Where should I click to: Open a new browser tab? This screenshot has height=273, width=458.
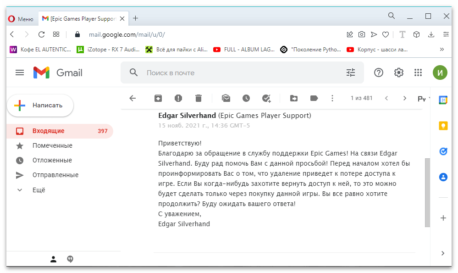[x=136, y=18]
